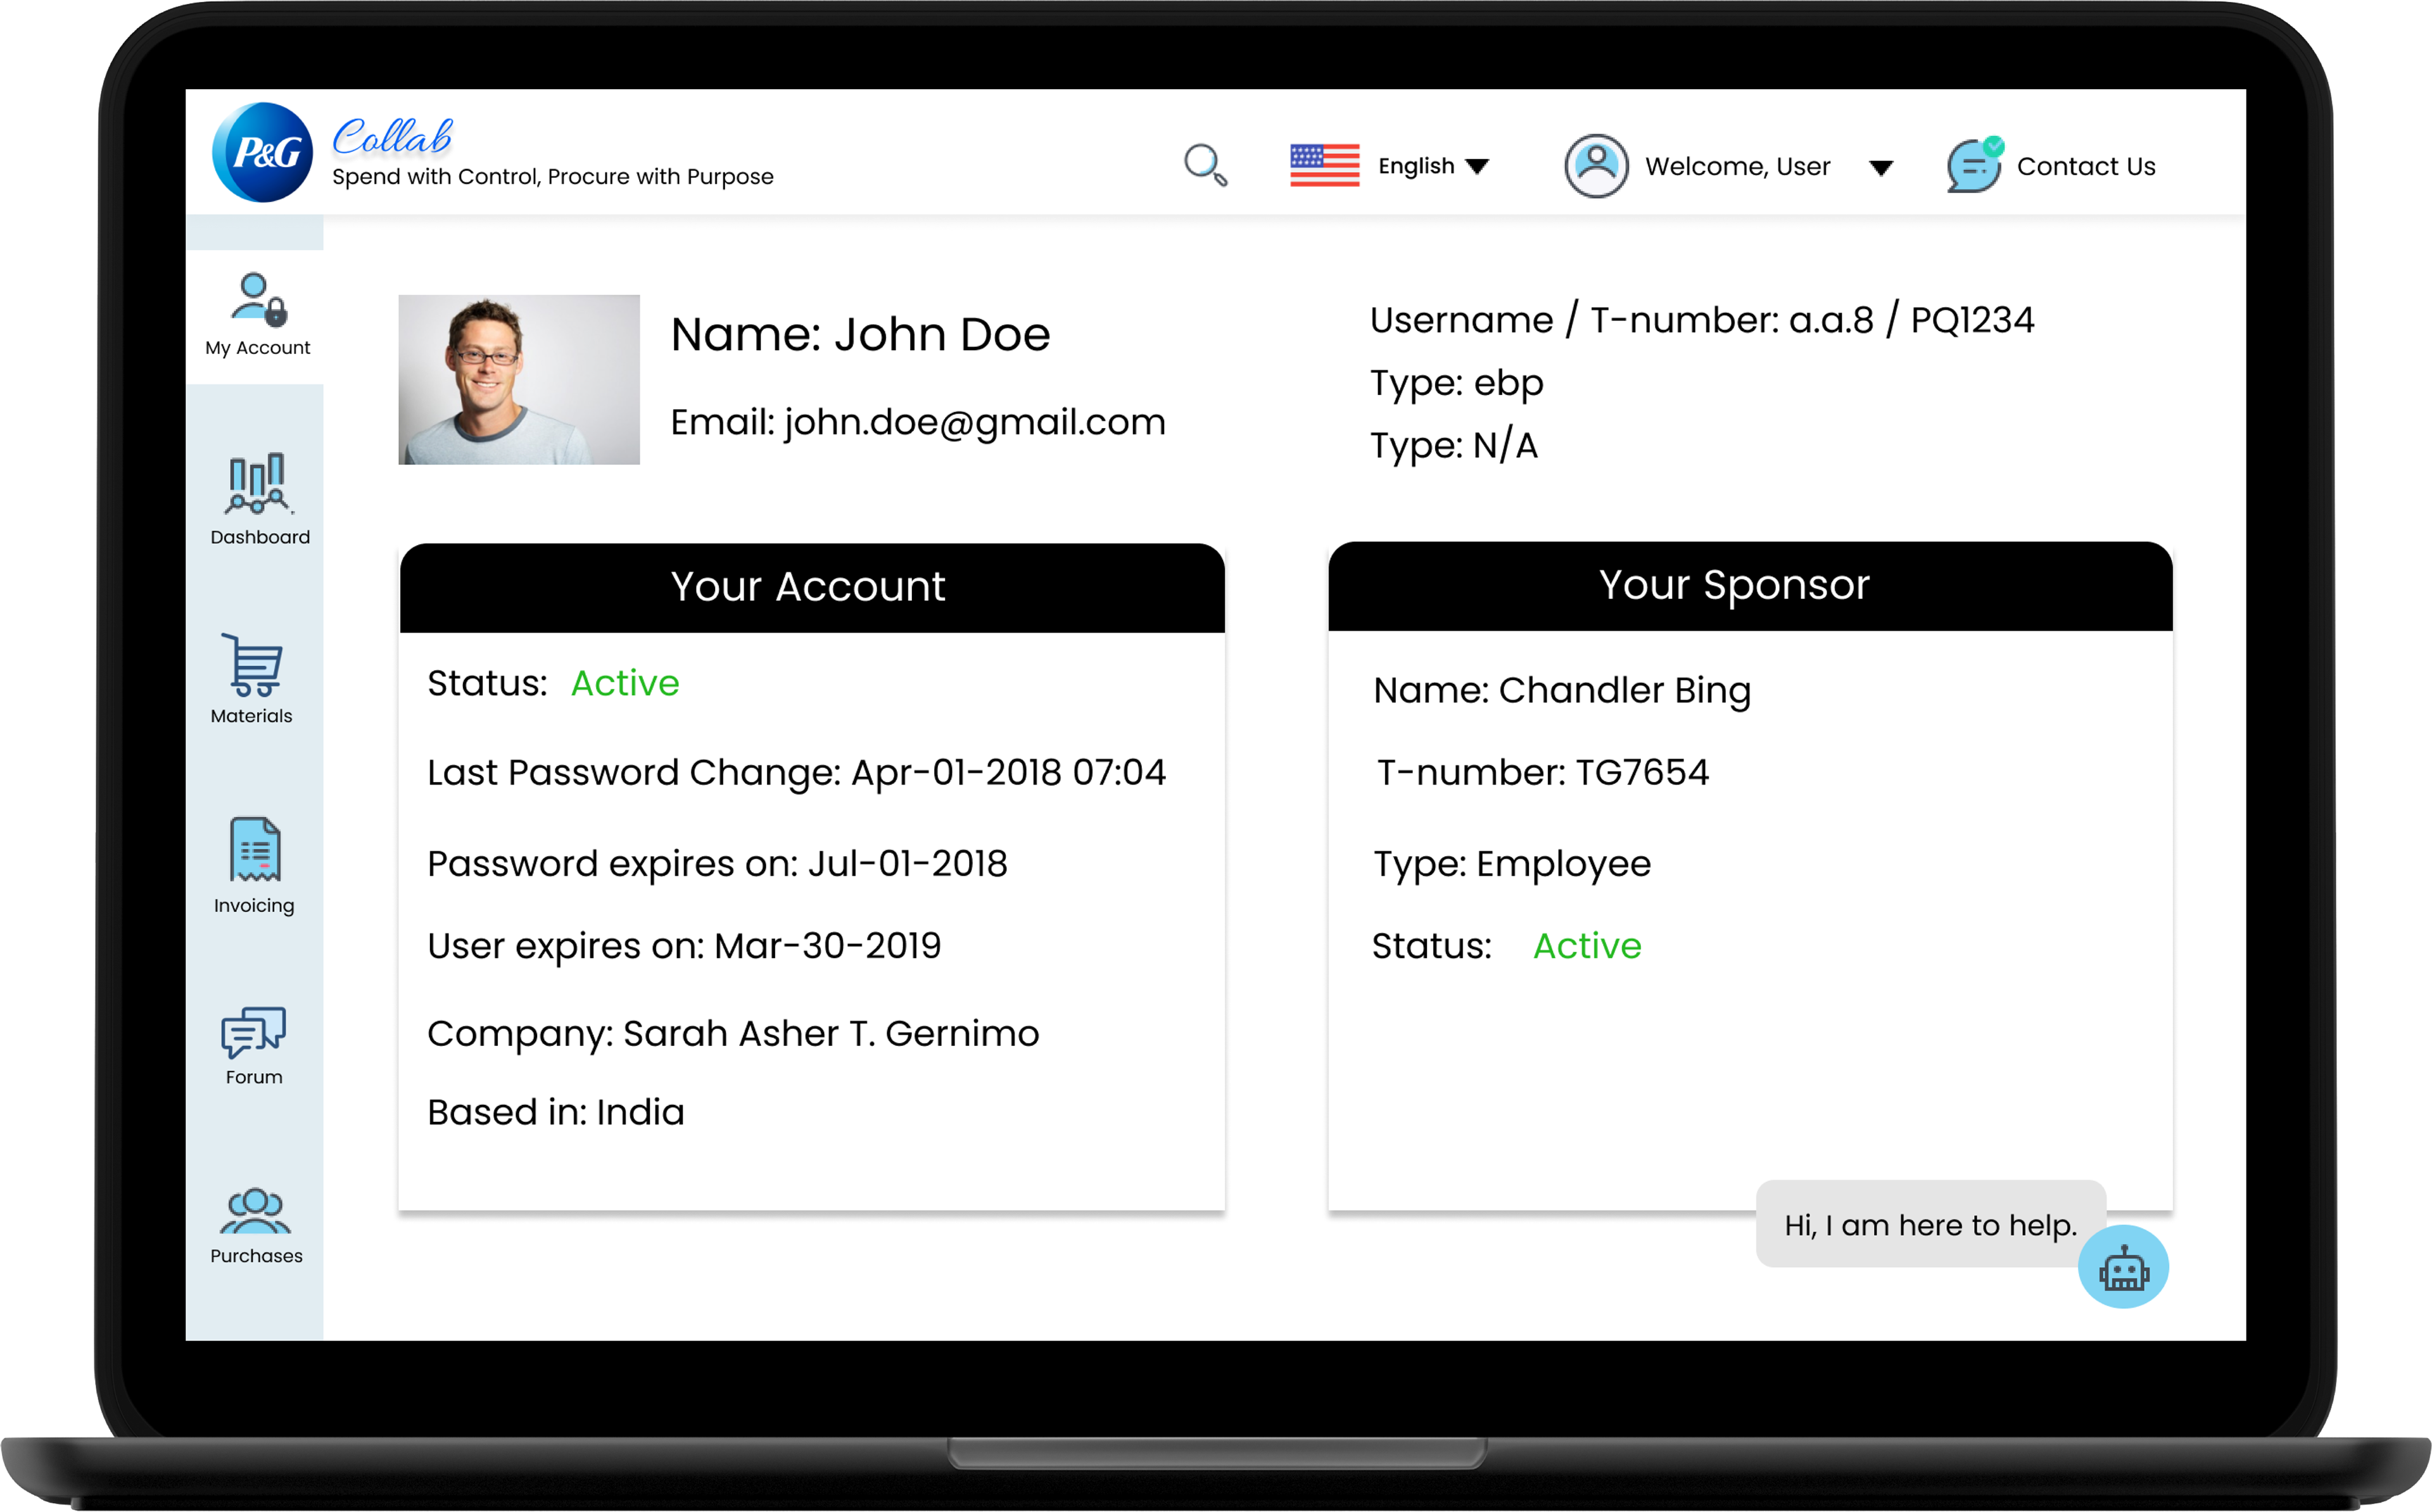Click "Password expires on: Jul-01-2018"
Image resolution: width=2432 pixels, height=1512 pixels.
tap(717, 864)
